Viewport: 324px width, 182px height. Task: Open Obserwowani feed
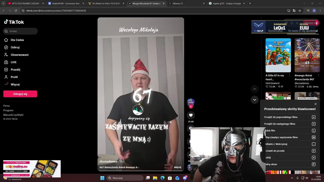19,55
